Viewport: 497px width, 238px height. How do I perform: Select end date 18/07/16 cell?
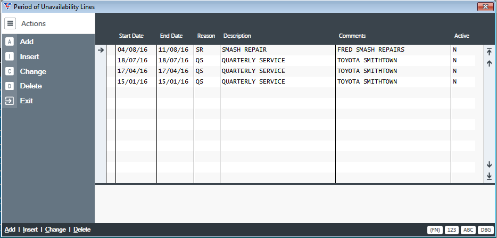tap(173, 60)
